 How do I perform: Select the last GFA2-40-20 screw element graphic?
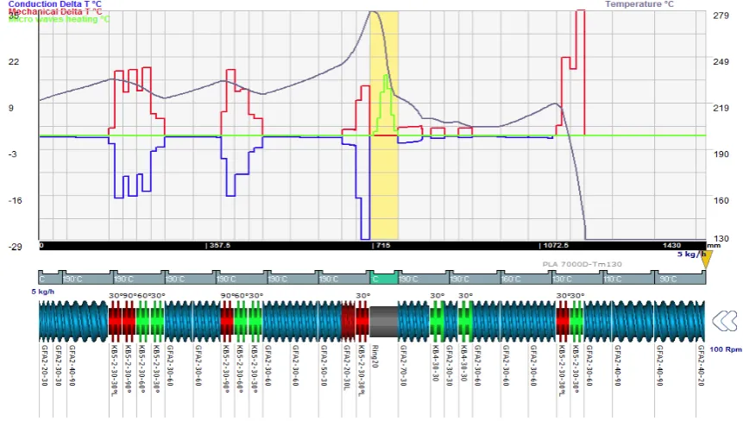701,322
